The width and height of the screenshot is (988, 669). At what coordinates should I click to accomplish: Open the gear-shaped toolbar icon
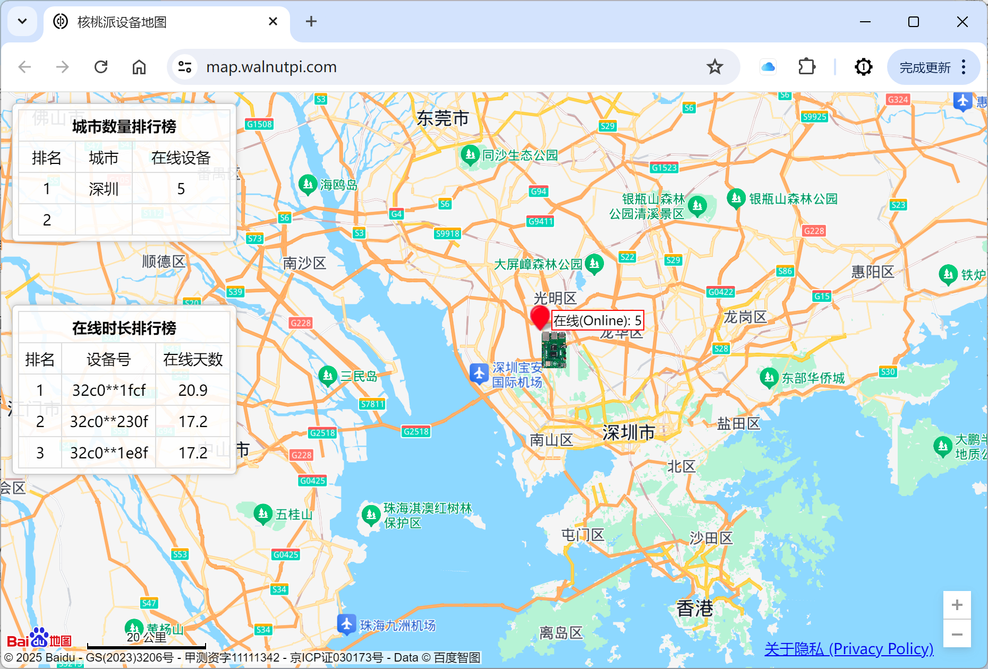[864, 67]
